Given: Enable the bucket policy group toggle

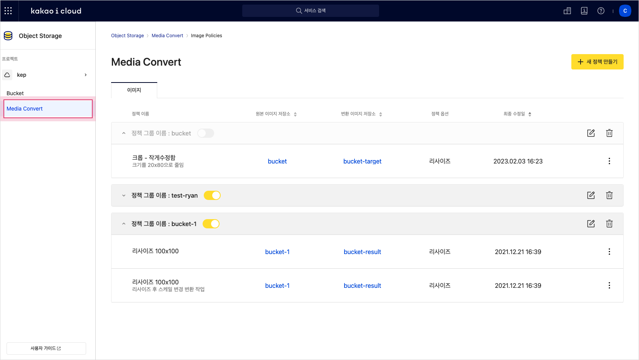Looking at the screenshot, I should [206, 133].
